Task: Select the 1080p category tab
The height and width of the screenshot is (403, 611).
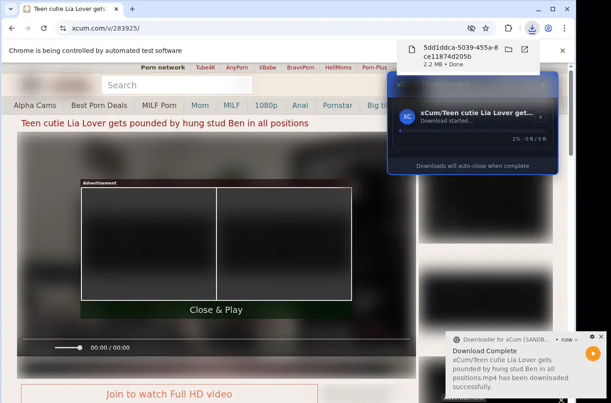Action: [266, 105]
